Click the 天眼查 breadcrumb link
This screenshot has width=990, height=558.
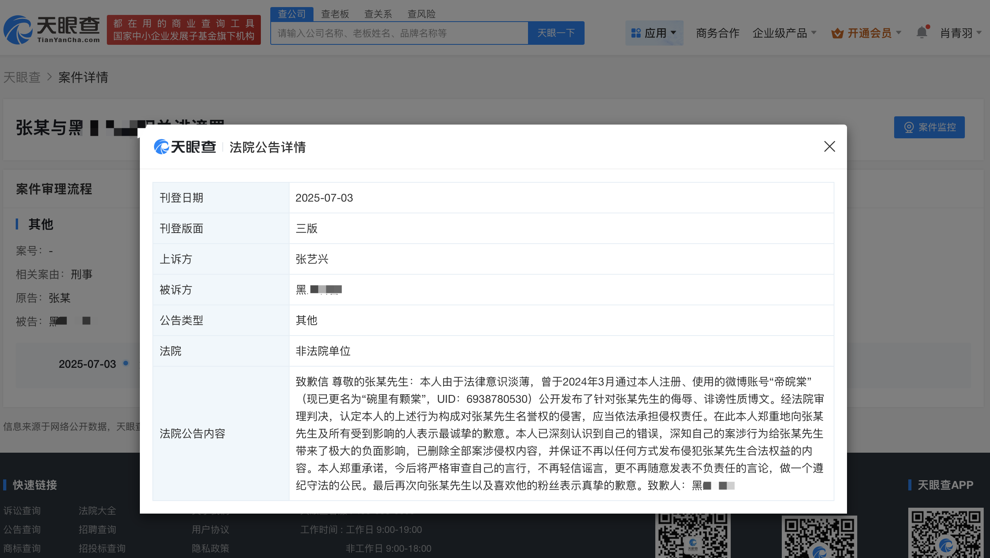pos(22,77)
